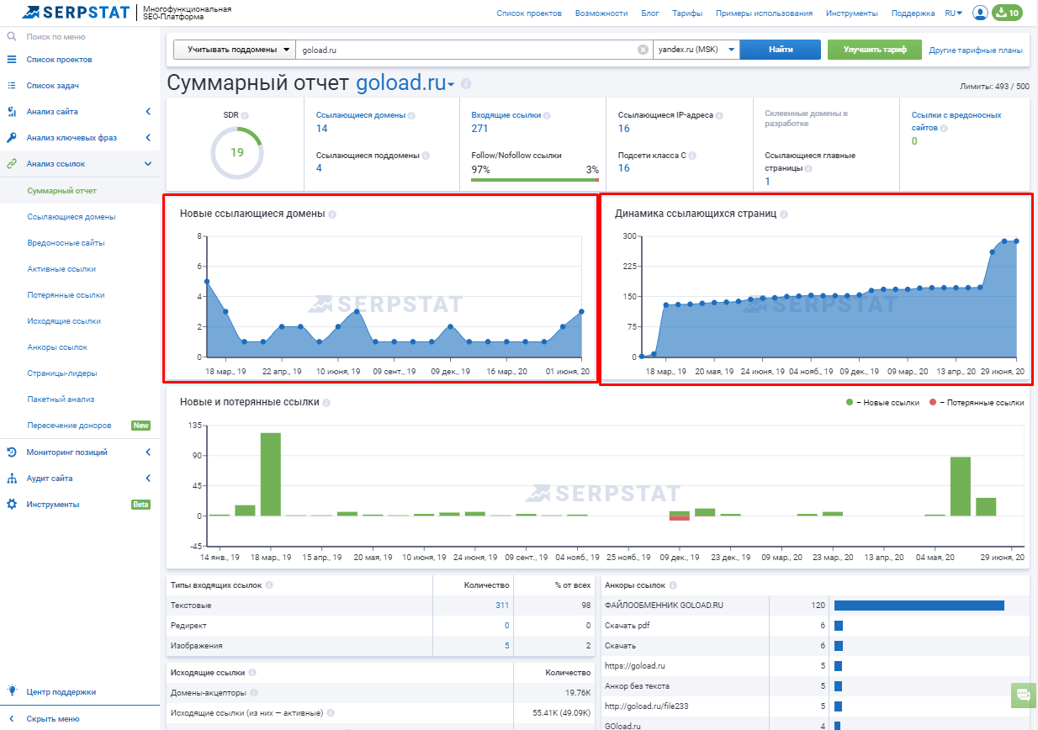Click the 271 incoming links value

click(x=479, y=129)
